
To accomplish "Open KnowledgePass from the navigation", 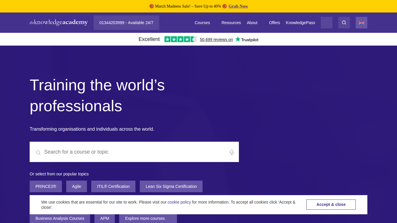I will point(301,23).
